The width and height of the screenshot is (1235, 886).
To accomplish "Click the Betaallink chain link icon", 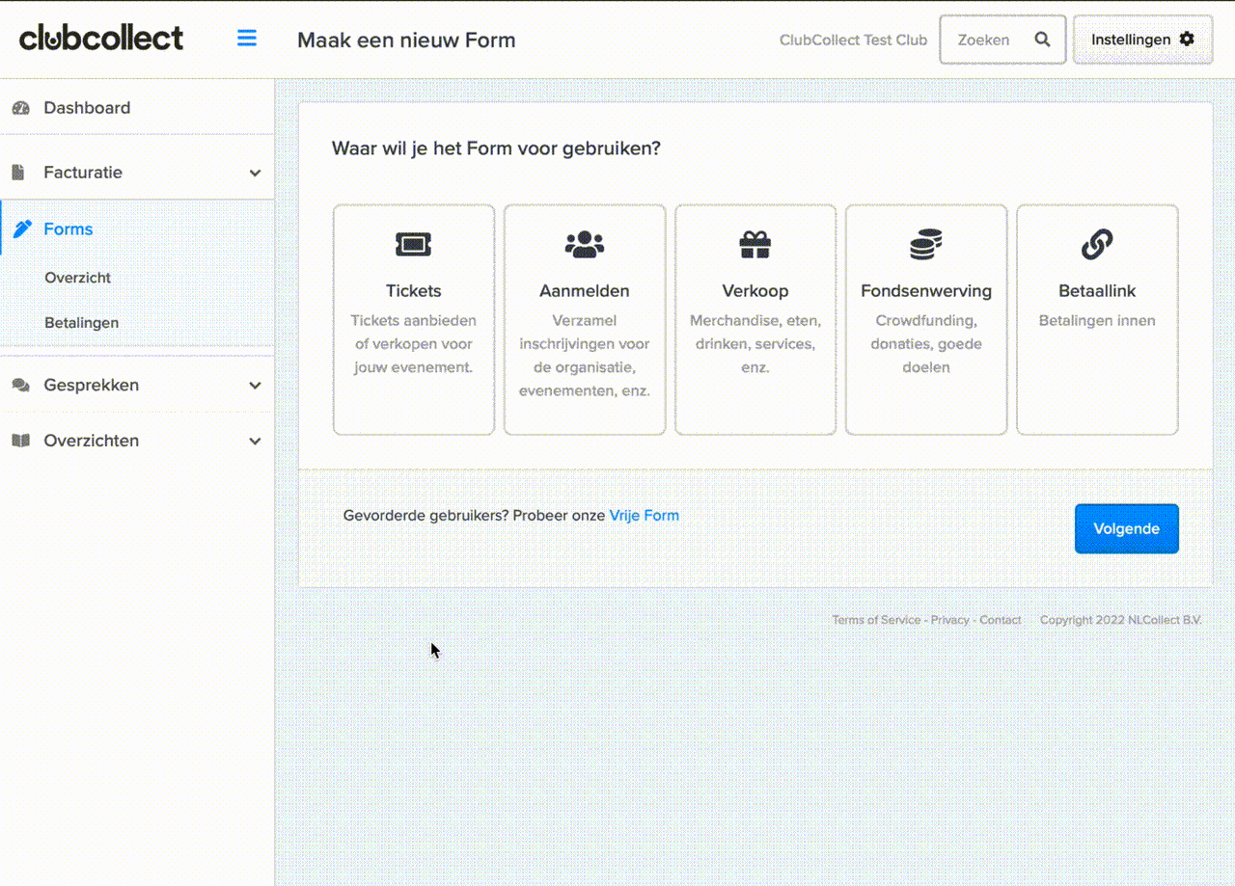I will 1097,245.
